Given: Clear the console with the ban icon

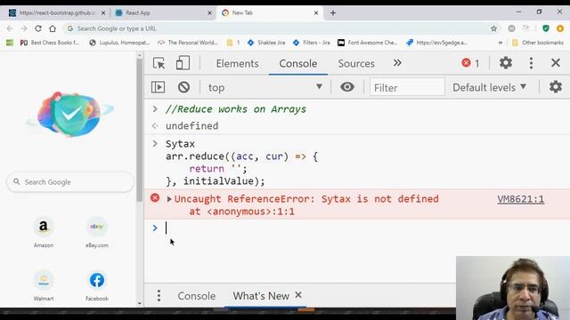Looking at the screenshot, I should point(184,87).
